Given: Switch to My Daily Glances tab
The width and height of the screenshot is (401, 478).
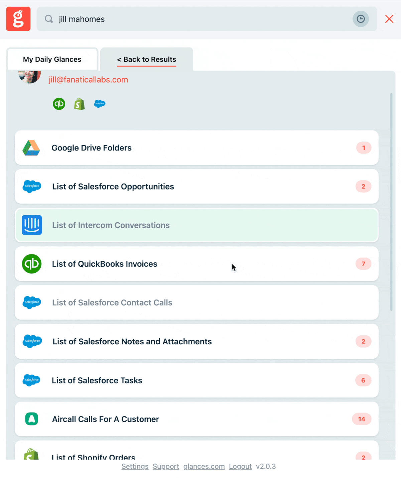Looking at the screenshot, I should click(52, 59).
